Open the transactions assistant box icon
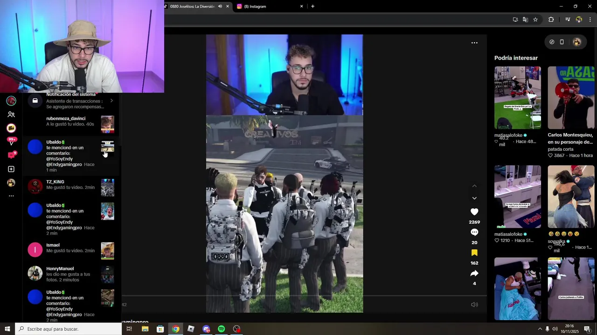The image size is (597, 335). pos(35,100)
